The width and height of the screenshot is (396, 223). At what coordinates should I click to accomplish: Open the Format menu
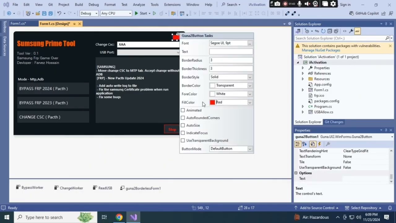click(110, 5)
